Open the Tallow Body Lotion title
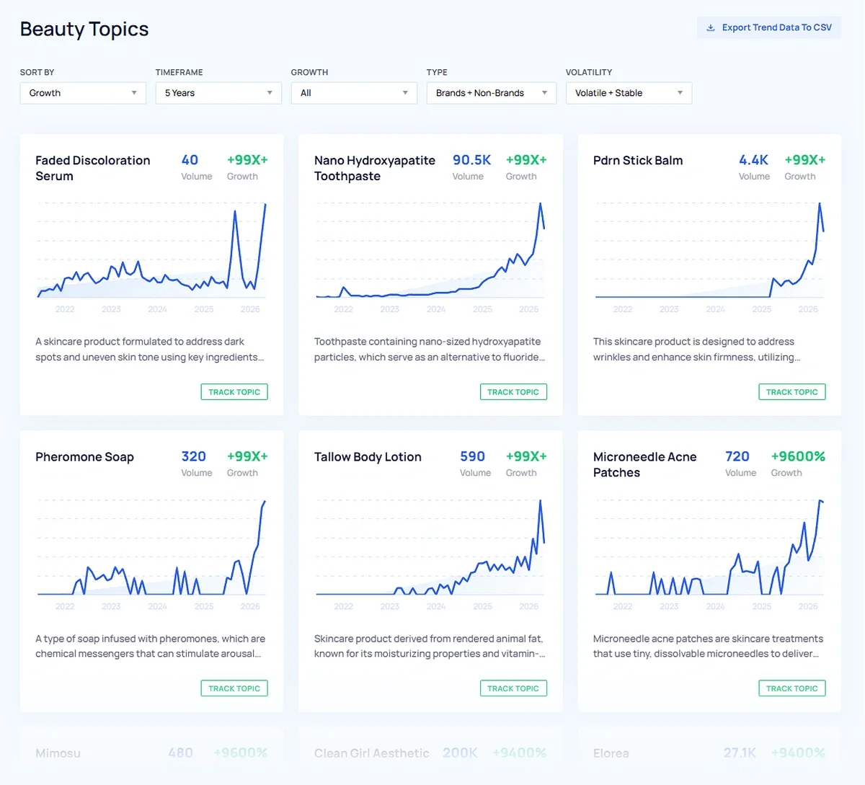This screenshot has height=785, width=865. tap(368, 457)
